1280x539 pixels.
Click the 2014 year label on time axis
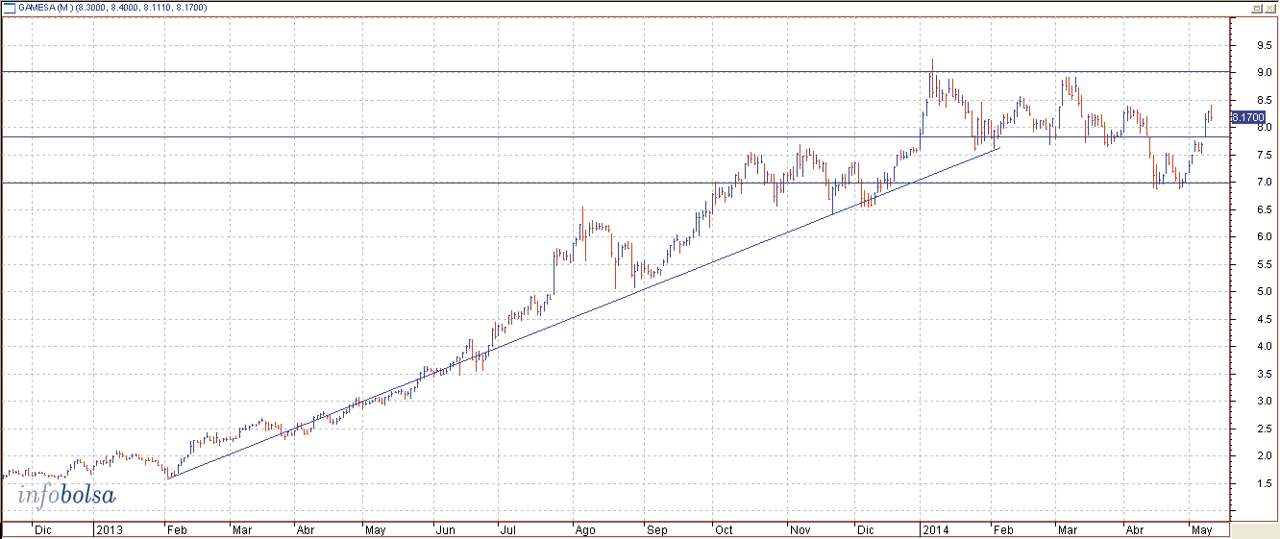click(x=934, y=529)
